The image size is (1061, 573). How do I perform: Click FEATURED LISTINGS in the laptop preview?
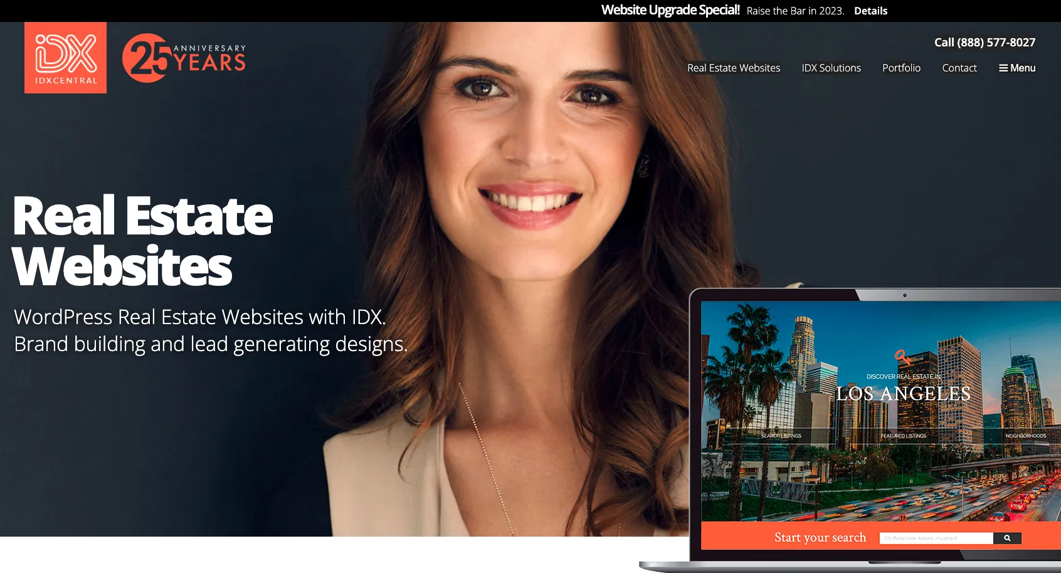click(x=903, y=436)
